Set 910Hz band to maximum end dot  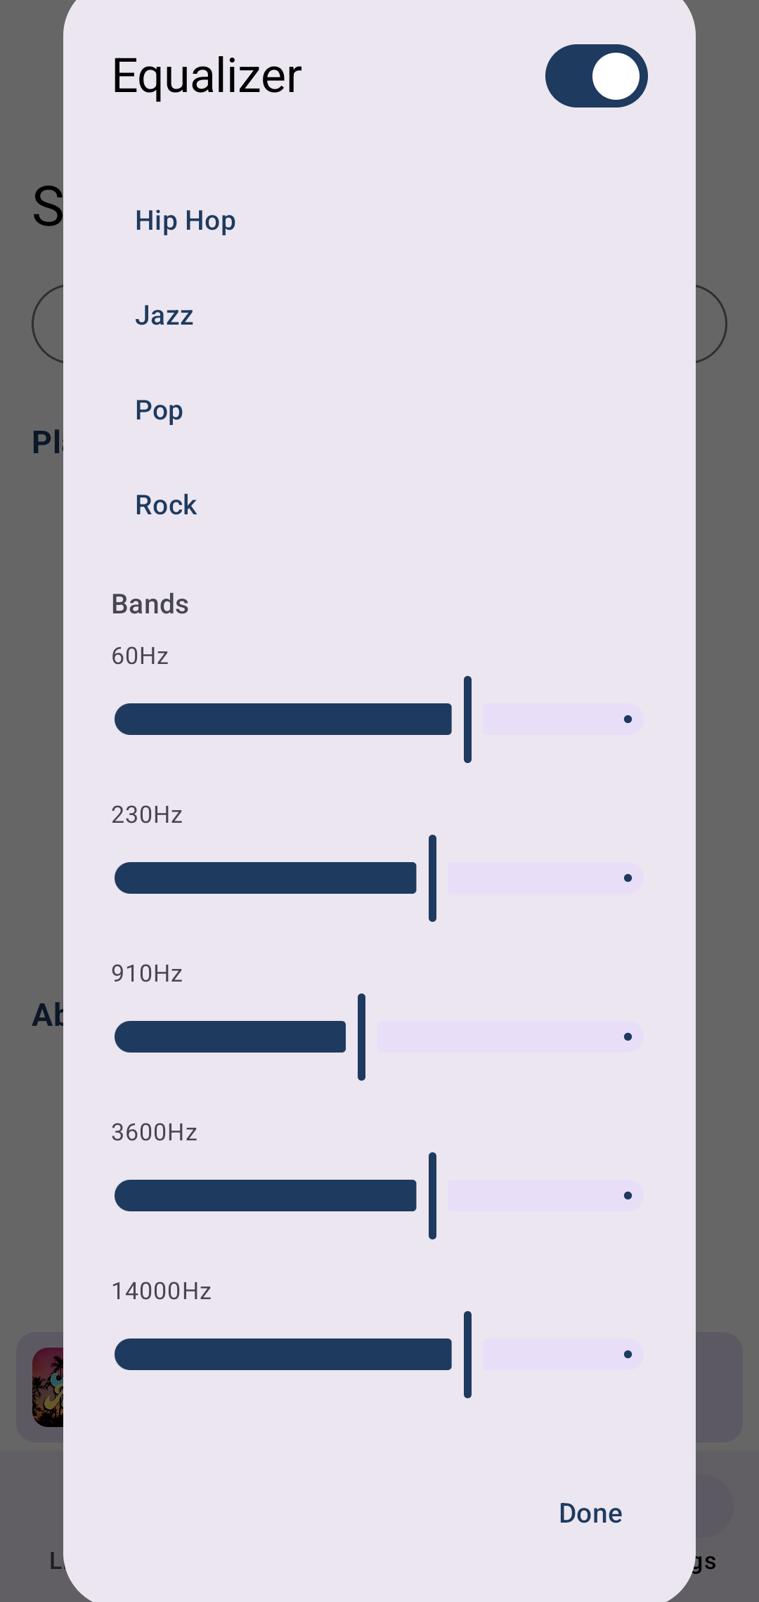point(628,1037)
